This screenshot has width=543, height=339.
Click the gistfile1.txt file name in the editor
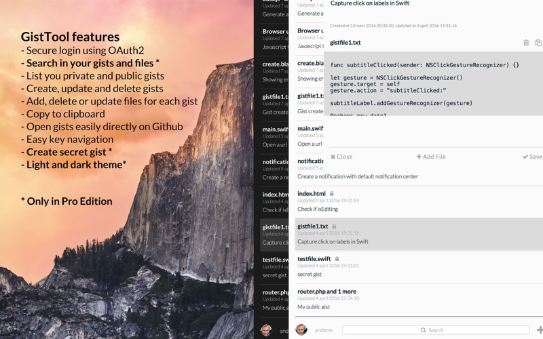point(345,43)
